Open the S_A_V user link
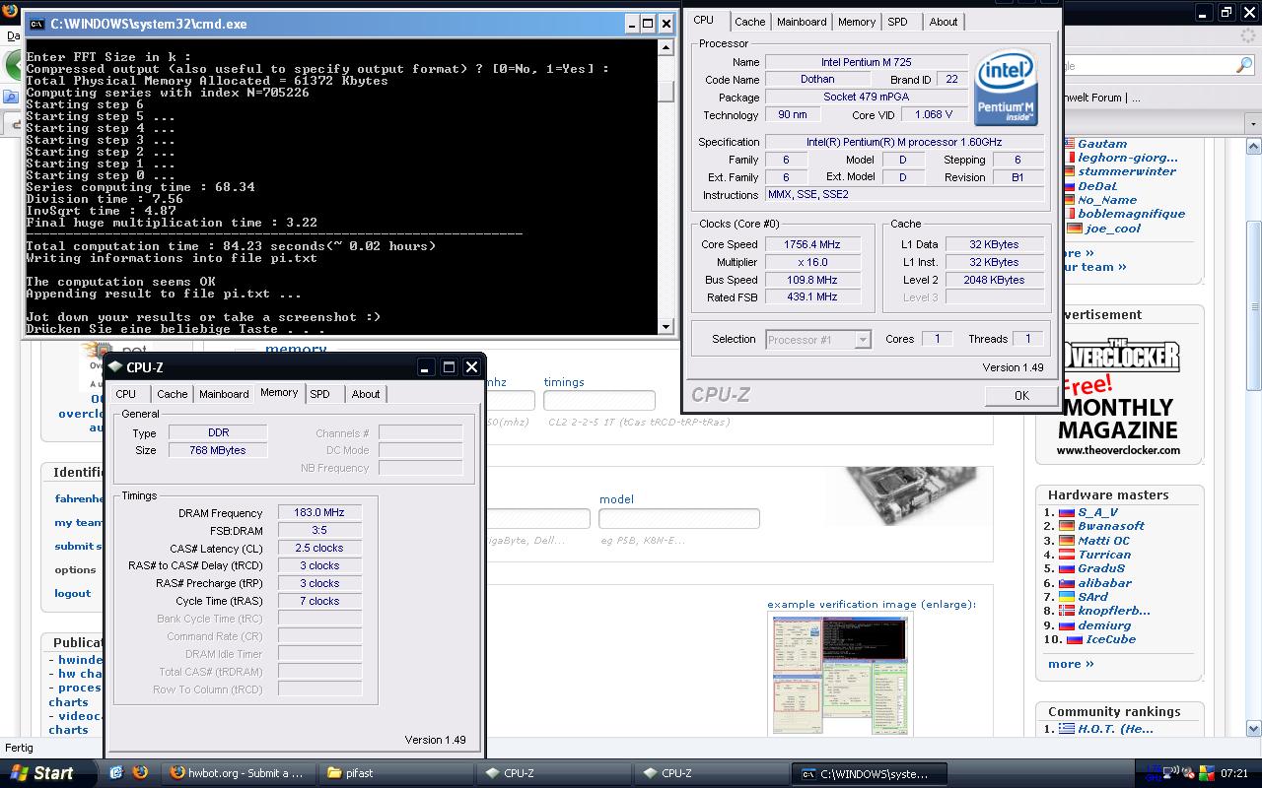 pyautogui.click(x=1098, y=512)
